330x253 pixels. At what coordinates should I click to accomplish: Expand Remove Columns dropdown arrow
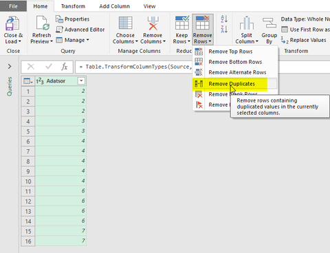tap(164, 41)
